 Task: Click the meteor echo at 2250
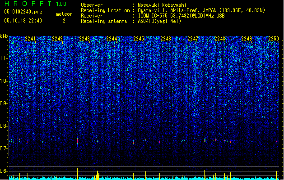click(x=276, y=141)
